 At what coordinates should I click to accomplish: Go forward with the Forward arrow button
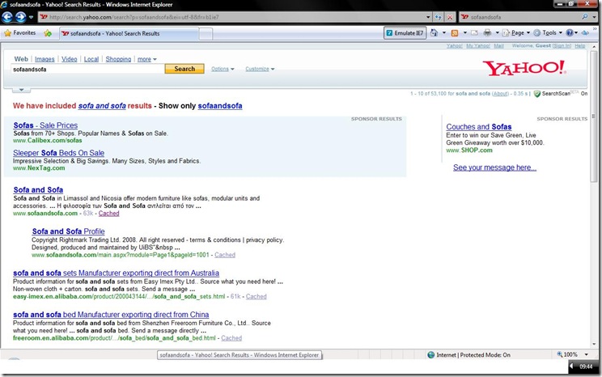(20, 17)
